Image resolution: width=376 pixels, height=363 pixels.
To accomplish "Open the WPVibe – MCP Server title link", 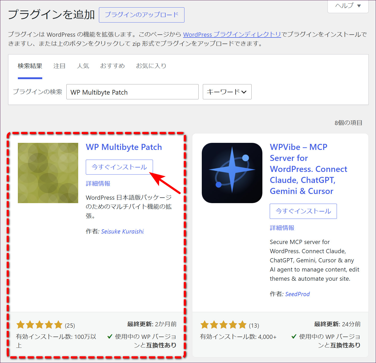I will click(309, 169).
